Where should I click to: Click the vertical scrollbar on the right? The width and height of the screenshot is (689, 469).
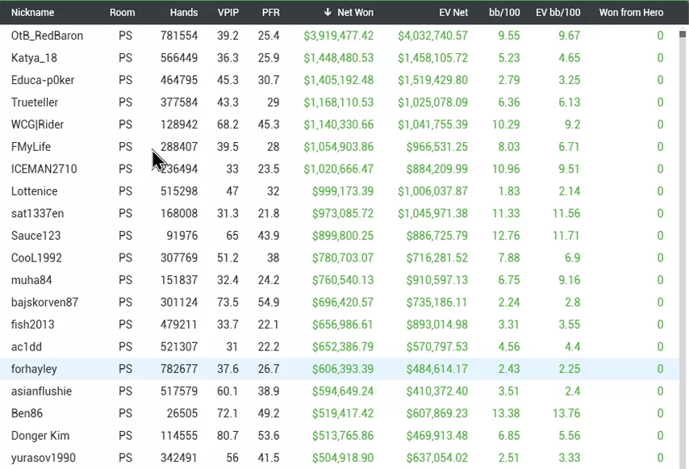(683, 242)
